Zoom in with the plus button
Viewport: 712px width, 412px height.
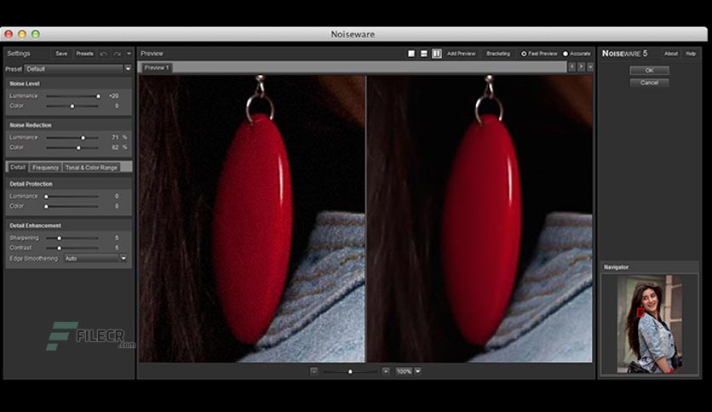coord(386,371)
